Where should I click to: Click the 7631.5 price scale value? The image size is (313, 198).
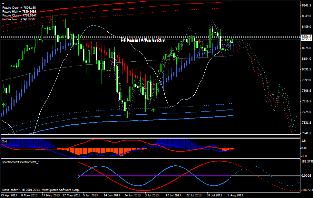[307, 123]
